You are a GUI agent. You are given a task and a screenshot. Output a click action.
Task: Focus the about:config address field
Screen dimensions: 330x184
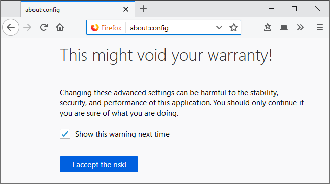[x=170, y=28]
